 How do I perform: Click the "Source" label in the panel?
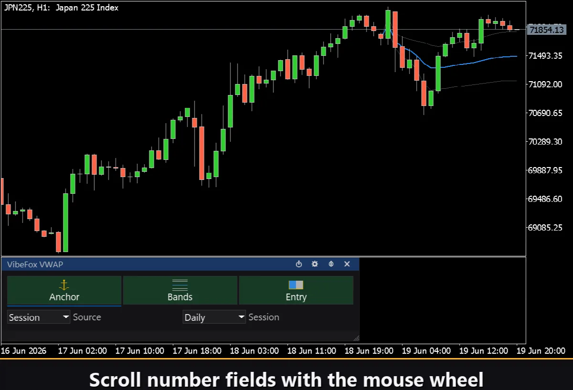pyautogui.click(x=87, y=317)
